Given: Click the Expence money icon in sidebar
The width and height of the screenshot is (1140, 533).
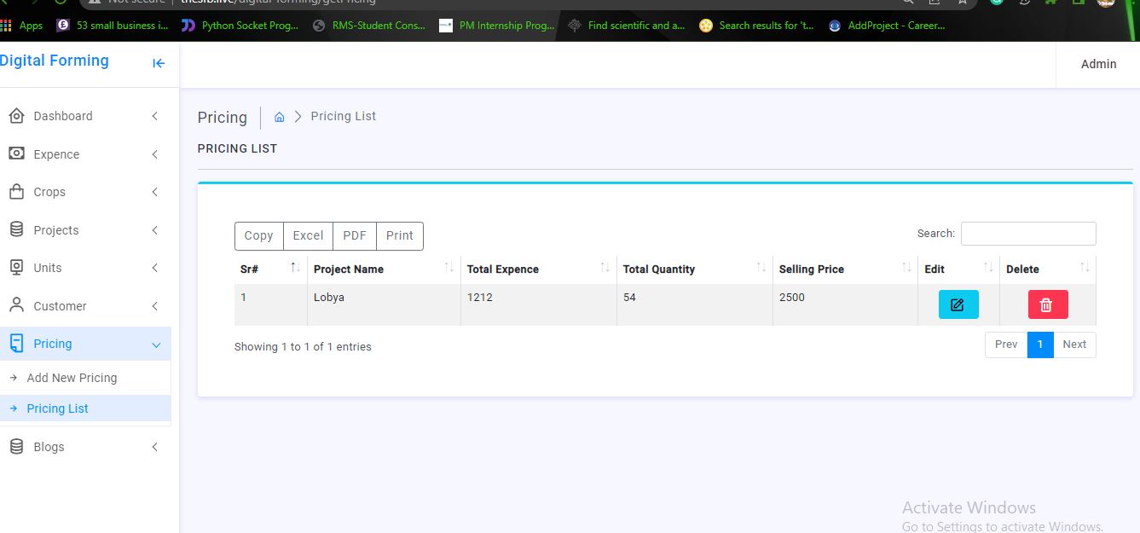Looking at the screenshot, I should [16, 154].
